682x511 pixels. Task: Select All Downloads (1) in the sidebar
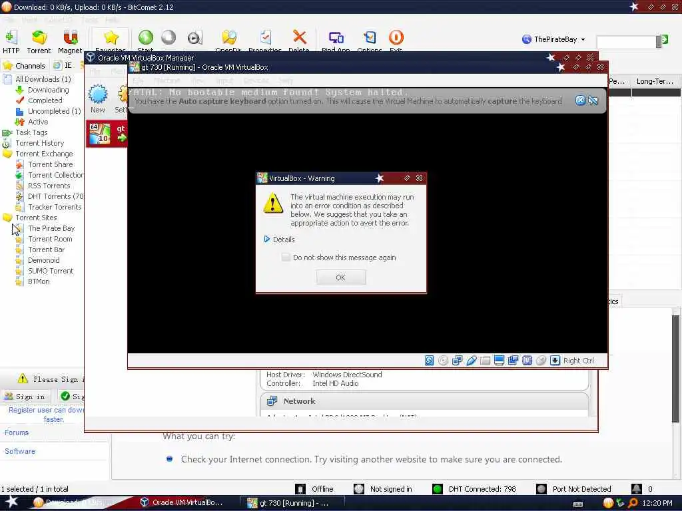[x=43, y=79]
